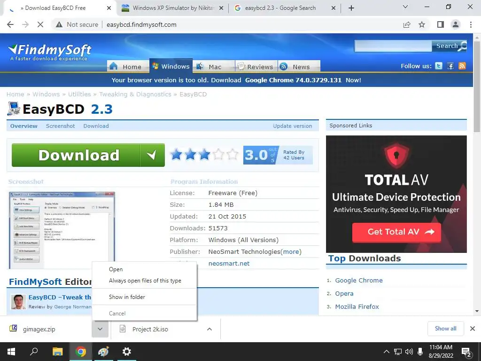481x361 pixels.
Task: Open the Project 2k.iso download item
Action: coord(156,329)
